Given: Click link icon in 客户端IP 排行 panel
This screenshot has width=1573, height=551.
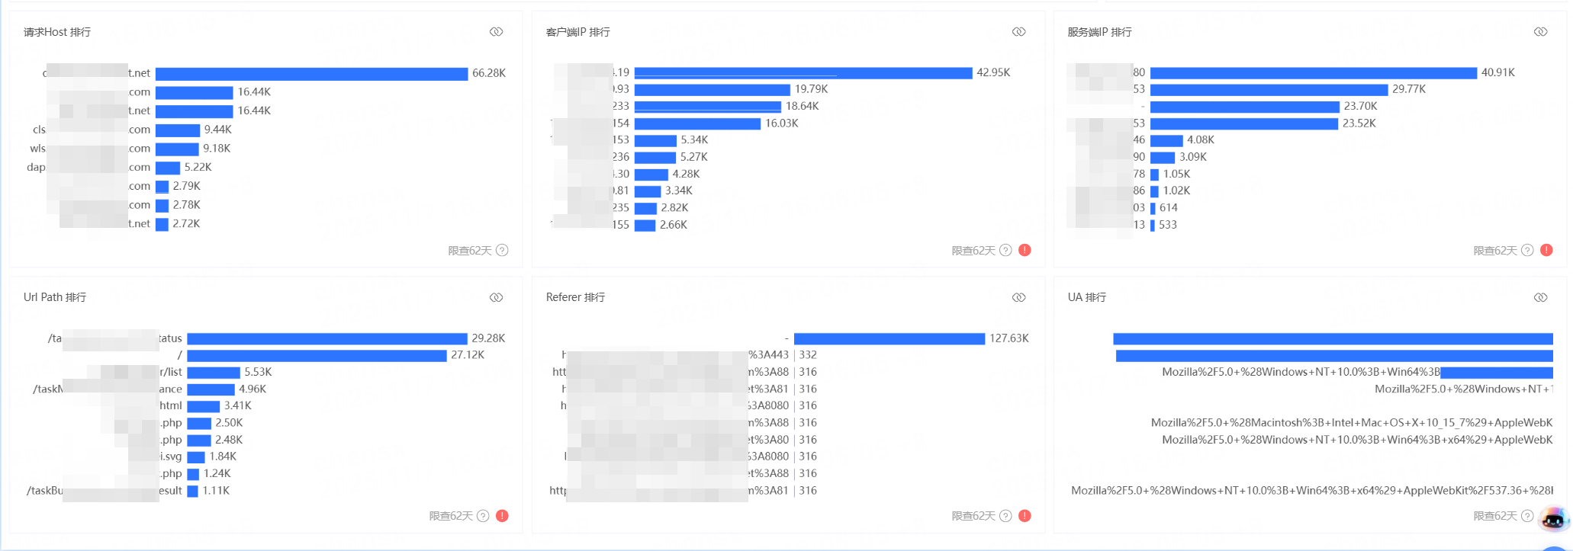Looking at the screenshot, I should [x=1018, y=32].
